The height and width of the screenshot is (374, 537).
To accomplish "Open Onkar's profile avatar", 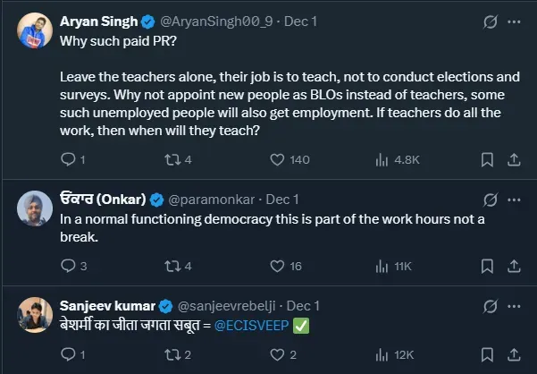I will point(34,208).
